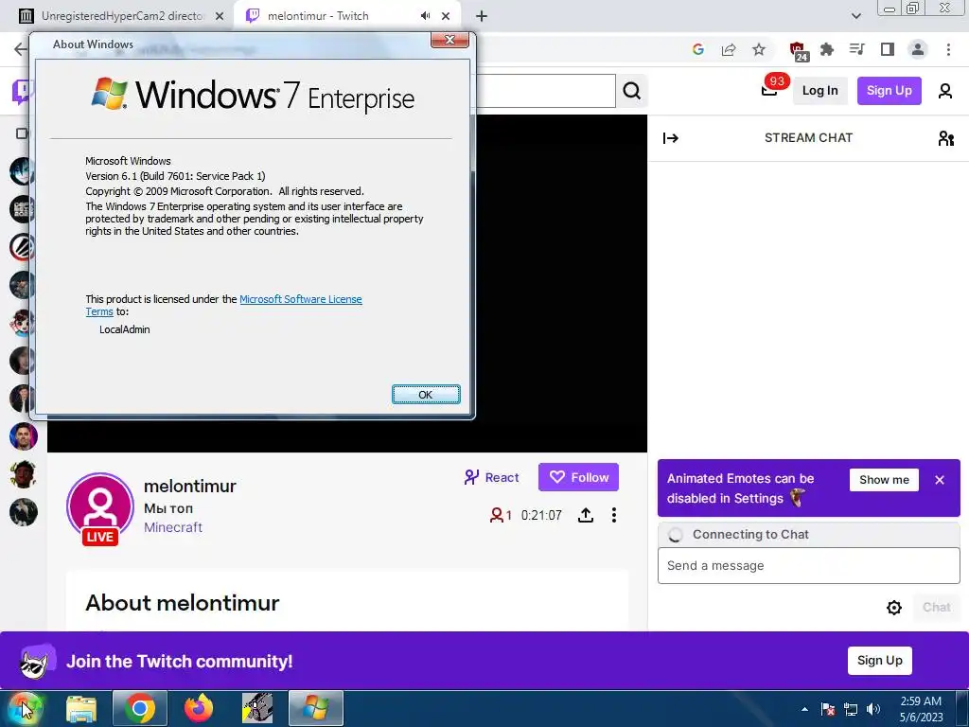Open Twitch user account icon
The height and width of the screenshot is (727, 969).
click(x=945, y=91)
